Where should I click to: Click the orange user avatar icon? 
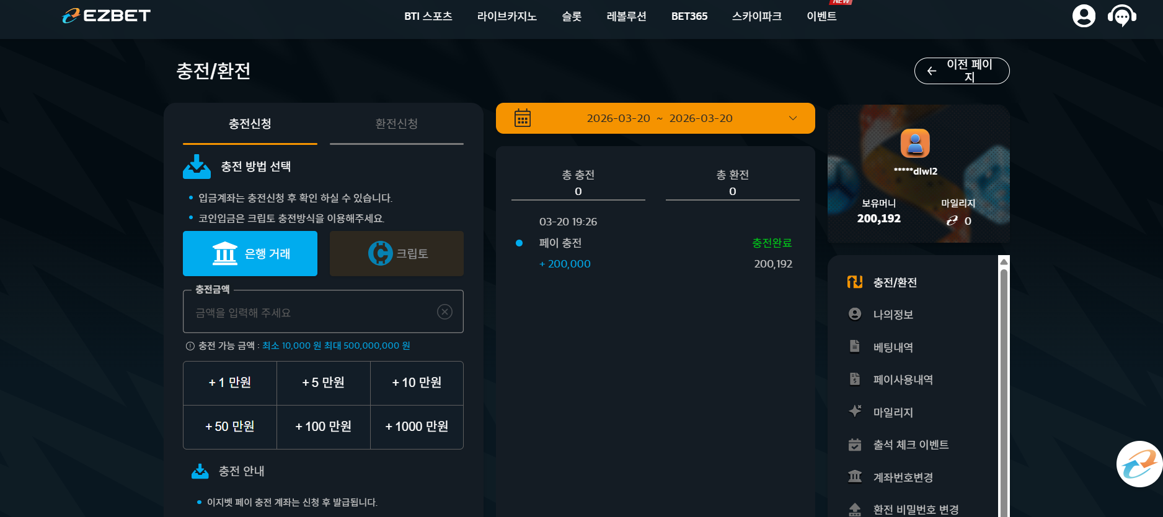click(x=915, y=144)
